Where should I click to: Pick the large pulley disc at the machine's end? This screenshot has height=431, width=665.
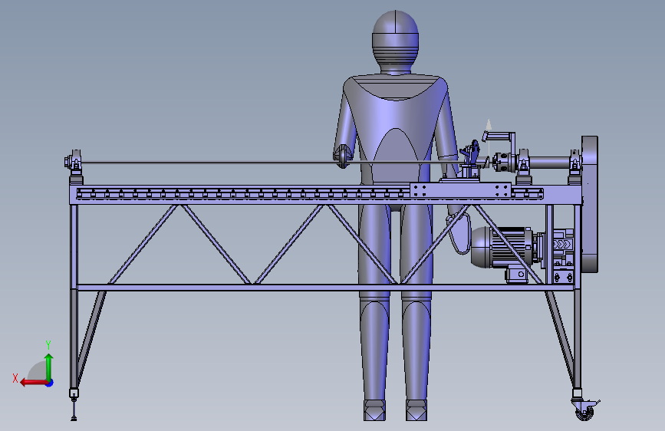(x=590, y=204)
